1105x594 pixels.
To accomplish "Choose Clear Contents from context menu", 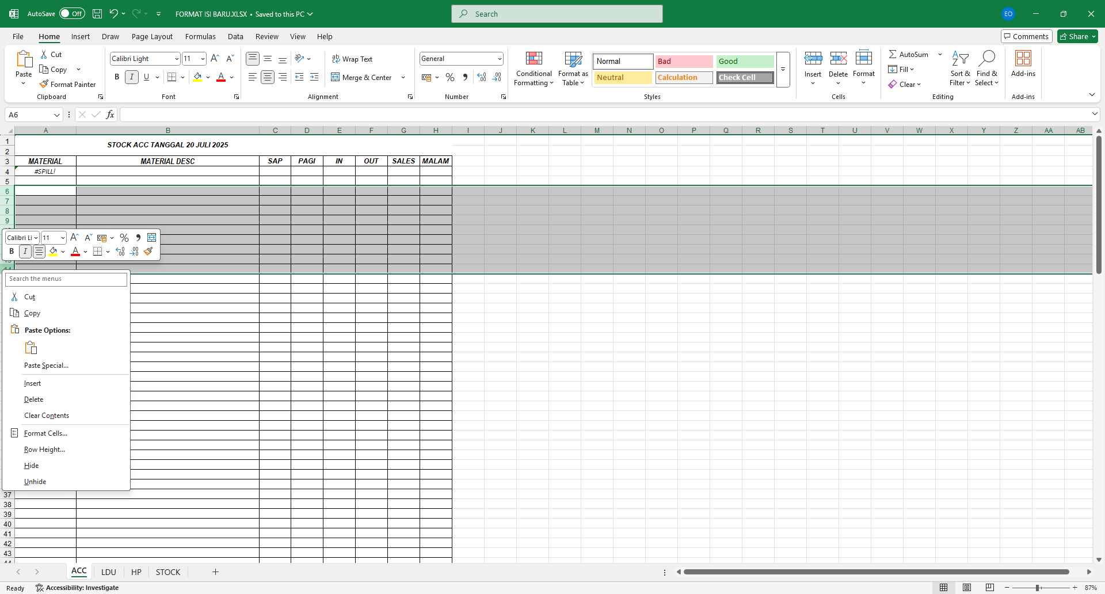I will pyautogui.click(x=47, y=416).
